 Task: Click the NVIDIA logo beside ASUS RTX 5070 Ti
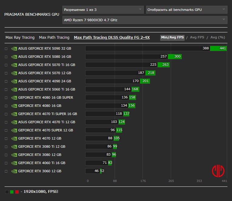point(14,65)
